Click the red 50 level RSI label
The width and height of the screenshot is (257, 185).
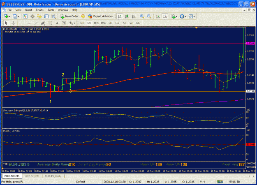[x=251, y=145]
